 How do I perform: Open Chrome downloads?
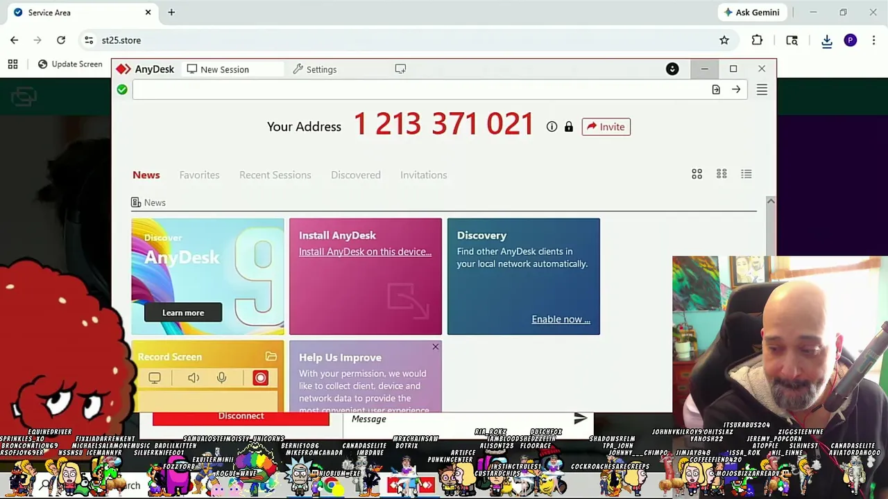(827, 40)
